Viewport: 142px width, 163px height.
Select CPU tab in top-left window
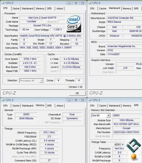5,8
